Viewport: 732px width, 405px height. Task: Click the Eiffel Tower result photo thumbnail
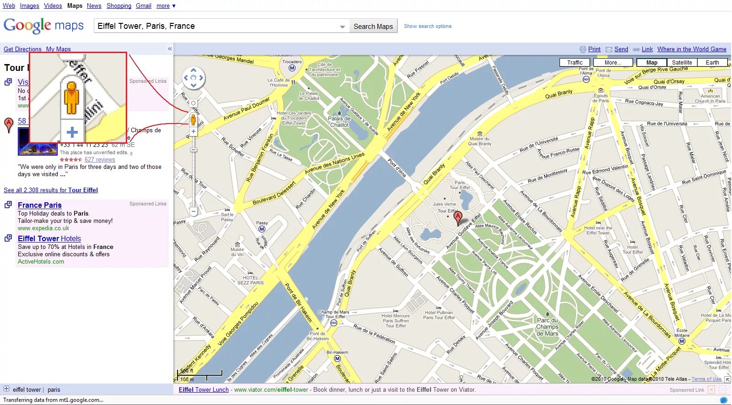point(38,141)
